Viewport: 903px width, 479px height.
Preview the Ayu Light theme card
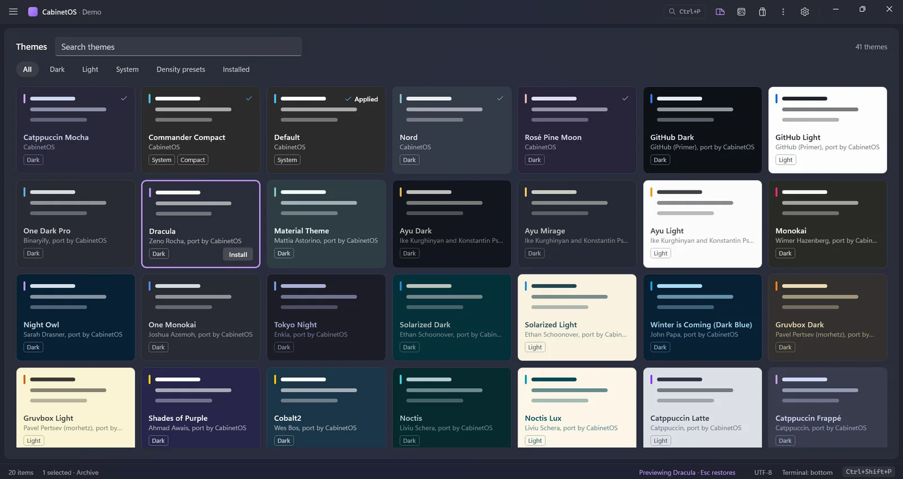(x=703, y=224)
